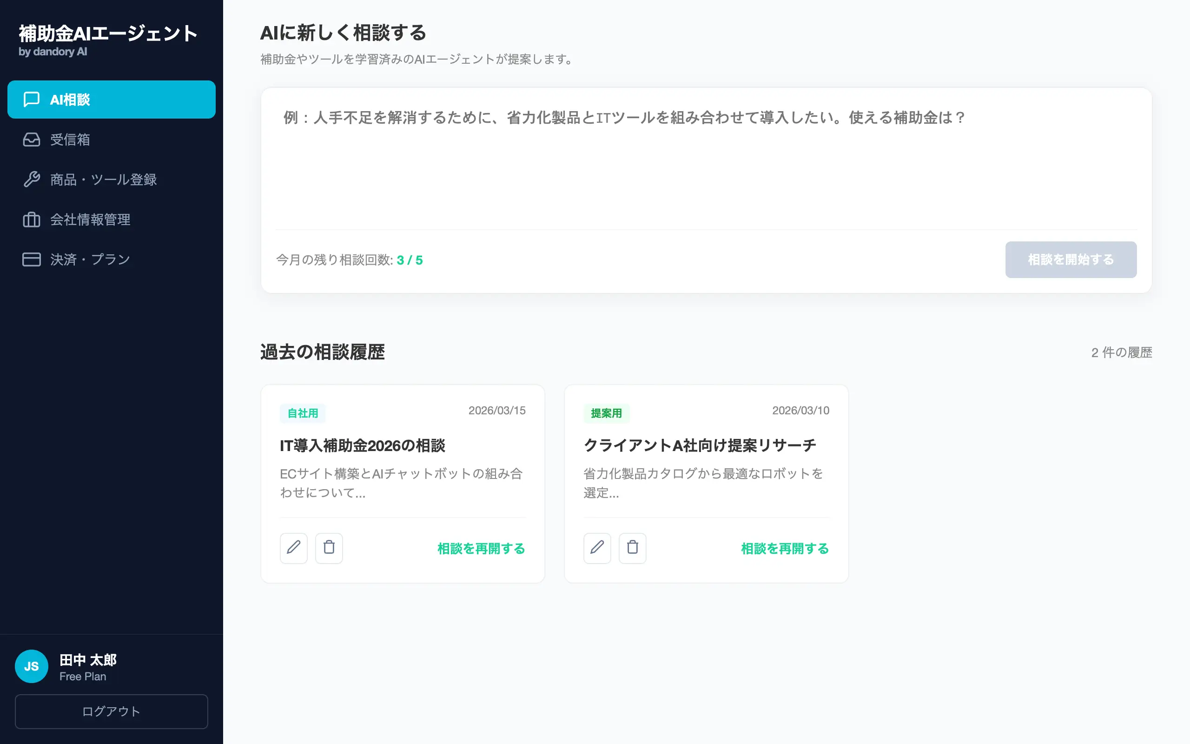Click the 田中 太郎 user name
The image size is (1190, 744).
(88, 659)
